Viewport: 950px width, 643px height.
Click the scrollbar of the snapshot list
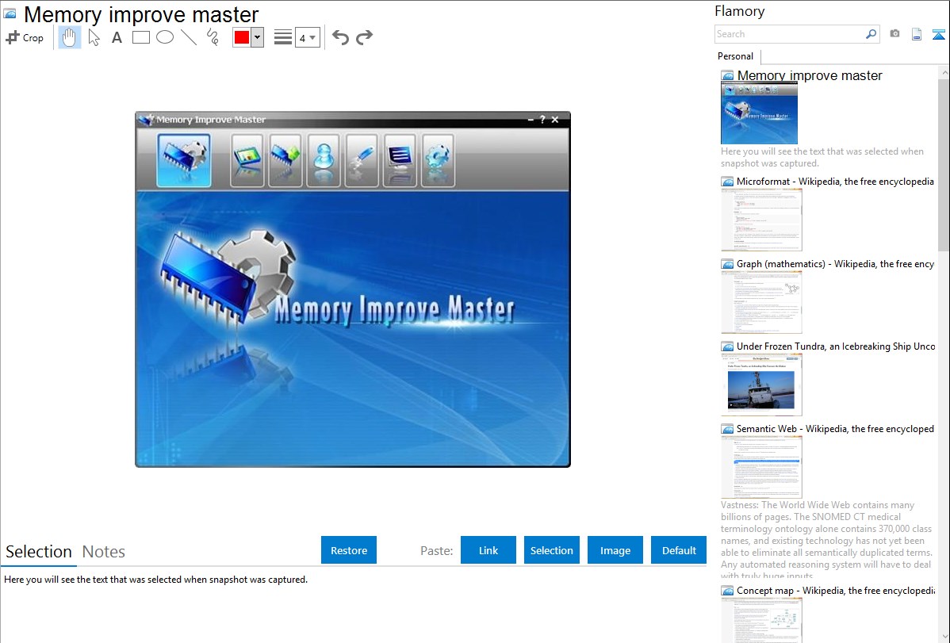coord(944,164)
